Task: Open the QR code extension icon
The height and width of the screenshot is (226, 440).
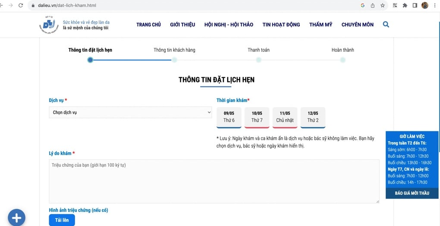Action: (x=395, y=5)
